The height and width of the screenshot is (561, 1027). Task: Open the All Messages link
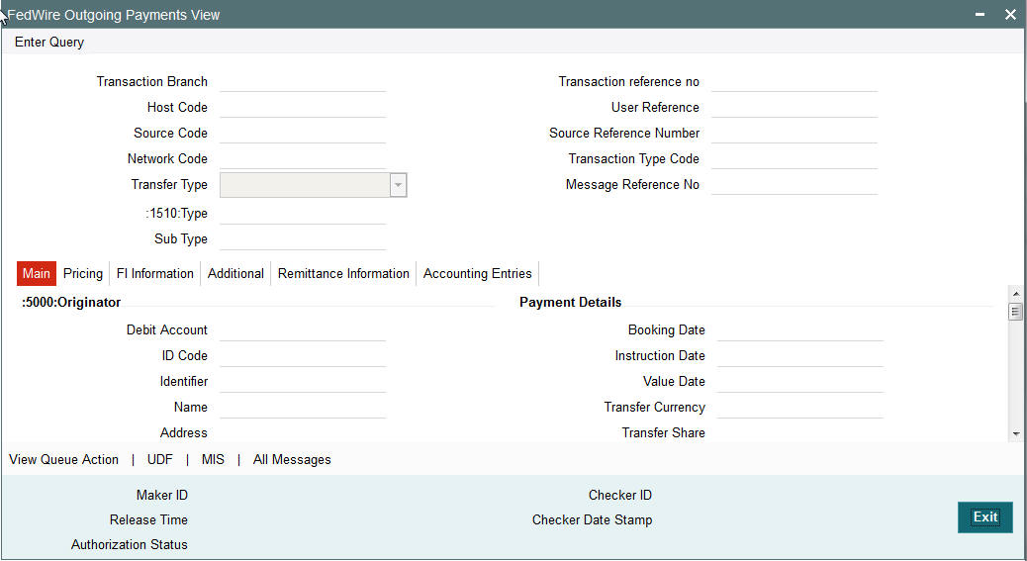click(x=292, y=459)
